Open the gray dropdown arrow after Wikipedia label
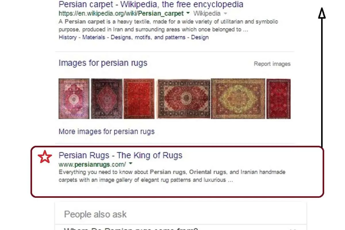The height and width of the screenshot is (230, 345). 225,14
